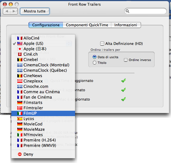This screenshot has height=163, width=171.
Task: Select the highlighted FilmUP entry
Action: point(43,113)
